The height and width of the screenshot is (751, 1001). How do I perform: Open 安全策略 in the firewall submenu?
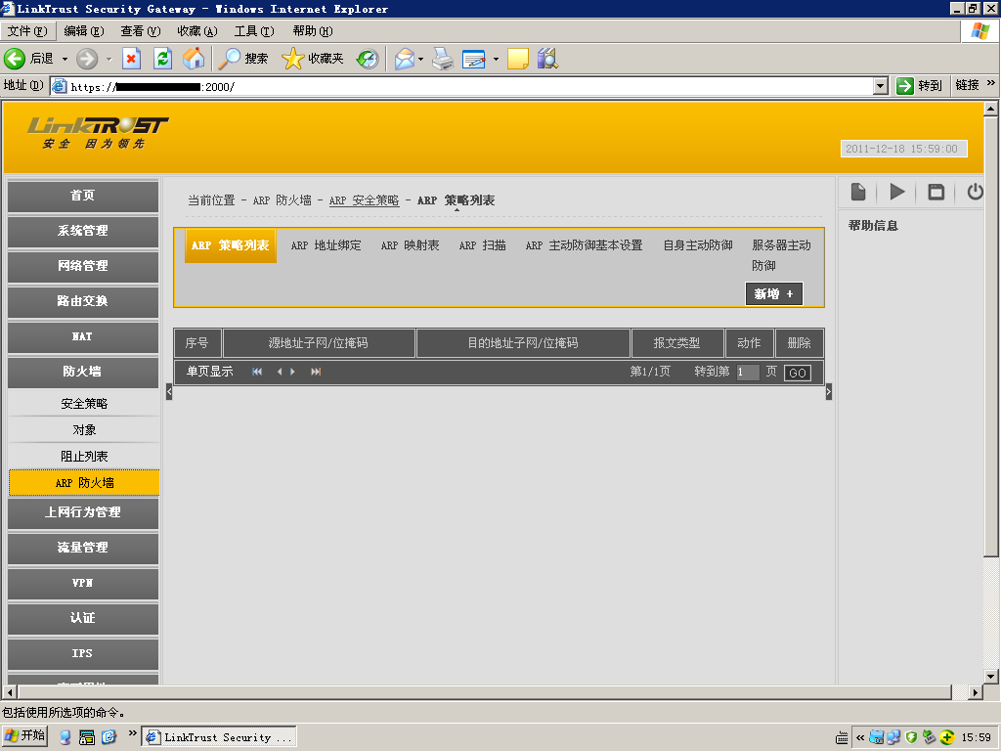(x=84, y=404)
